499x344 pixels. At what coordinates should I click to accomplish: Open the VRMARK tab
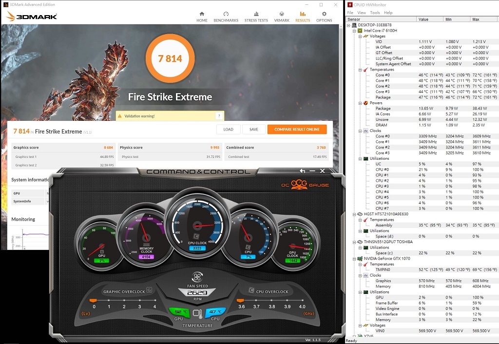point(282,17)
